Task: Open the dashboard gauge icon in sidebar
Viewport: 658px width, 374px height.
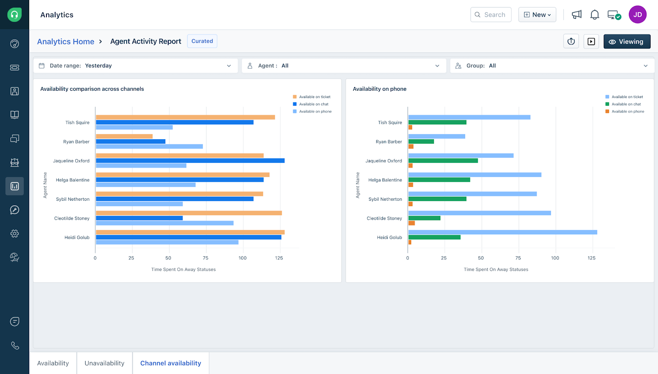Action: click(14, 44)
